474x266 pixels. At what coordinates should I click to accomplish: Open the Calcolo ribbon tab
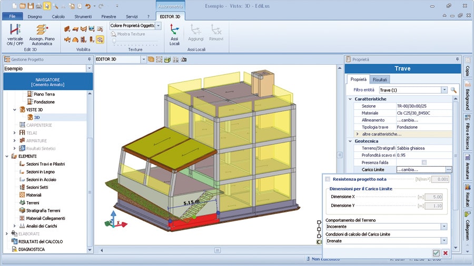coord(58,17)
